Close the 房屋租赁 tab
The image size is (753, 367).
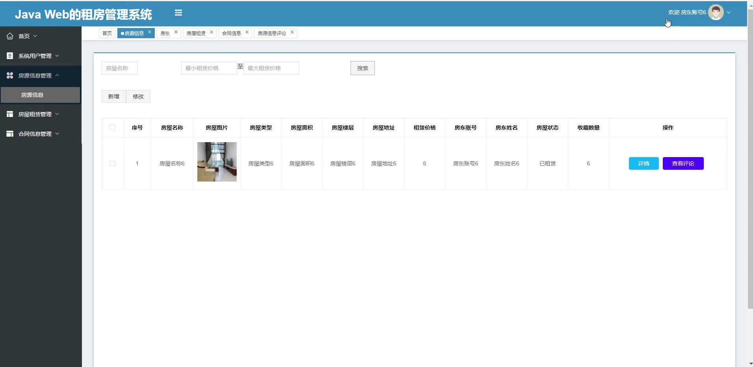click(211, 32)
